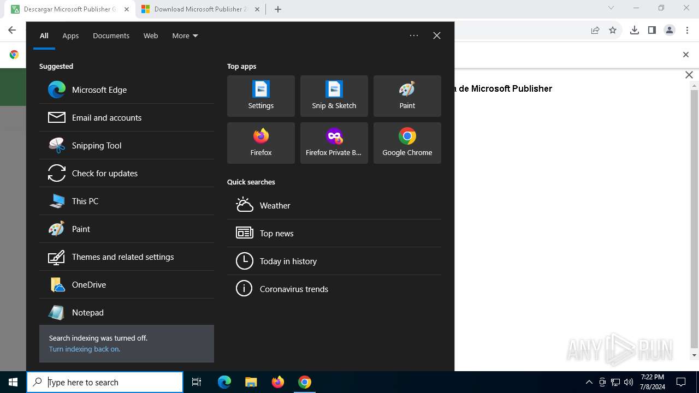This screenshot has height=393, width=699.
Task: Open volume control in system tray
Action: point(629,382)
